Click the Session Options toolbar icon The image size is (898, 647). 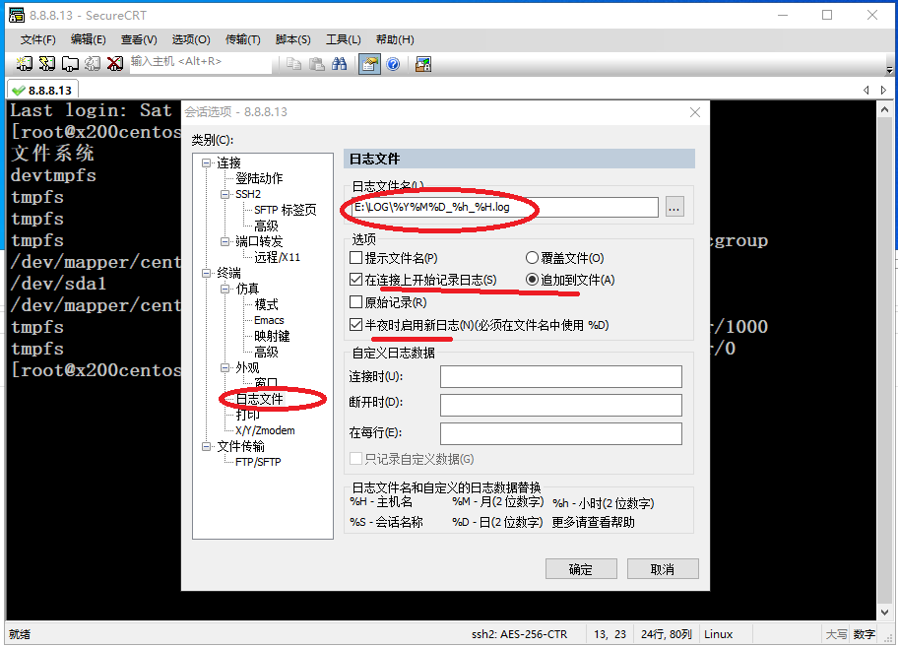click(x=369, y=64)
